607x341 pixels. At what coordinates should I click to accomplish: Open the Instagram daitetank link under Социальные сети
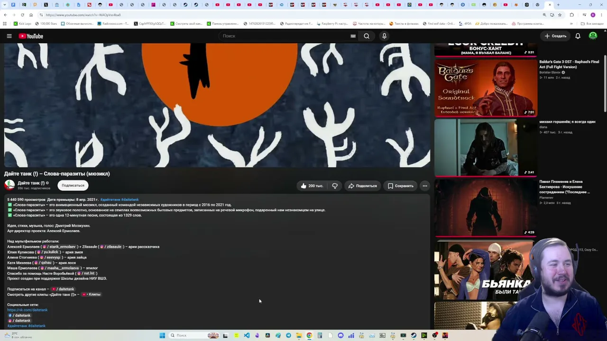coord(19,321)
